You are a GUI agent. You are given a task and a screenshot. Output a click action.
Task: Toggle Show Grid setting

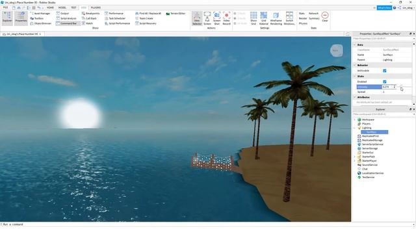(x=253, y=18)
